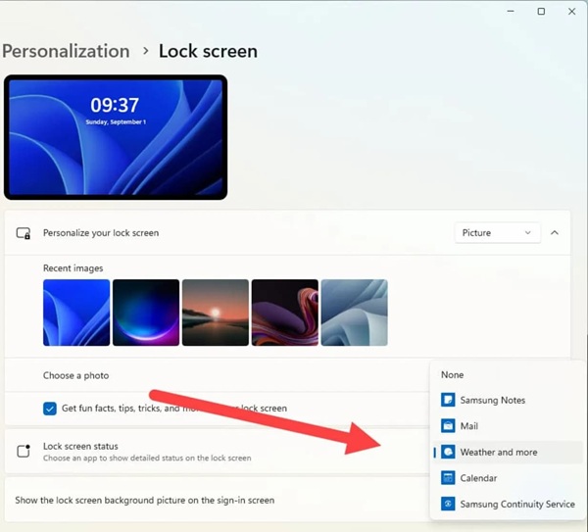The height and width of the screenshot is (532, 588).
Task: Select the Samsung Notes app icon
Action: tap(448, 400)
